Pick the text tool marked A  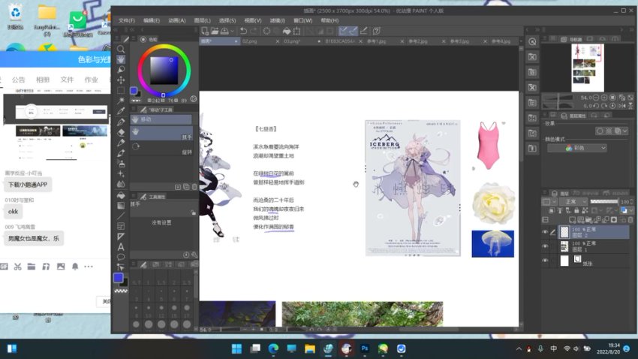[x=121, y=247]
